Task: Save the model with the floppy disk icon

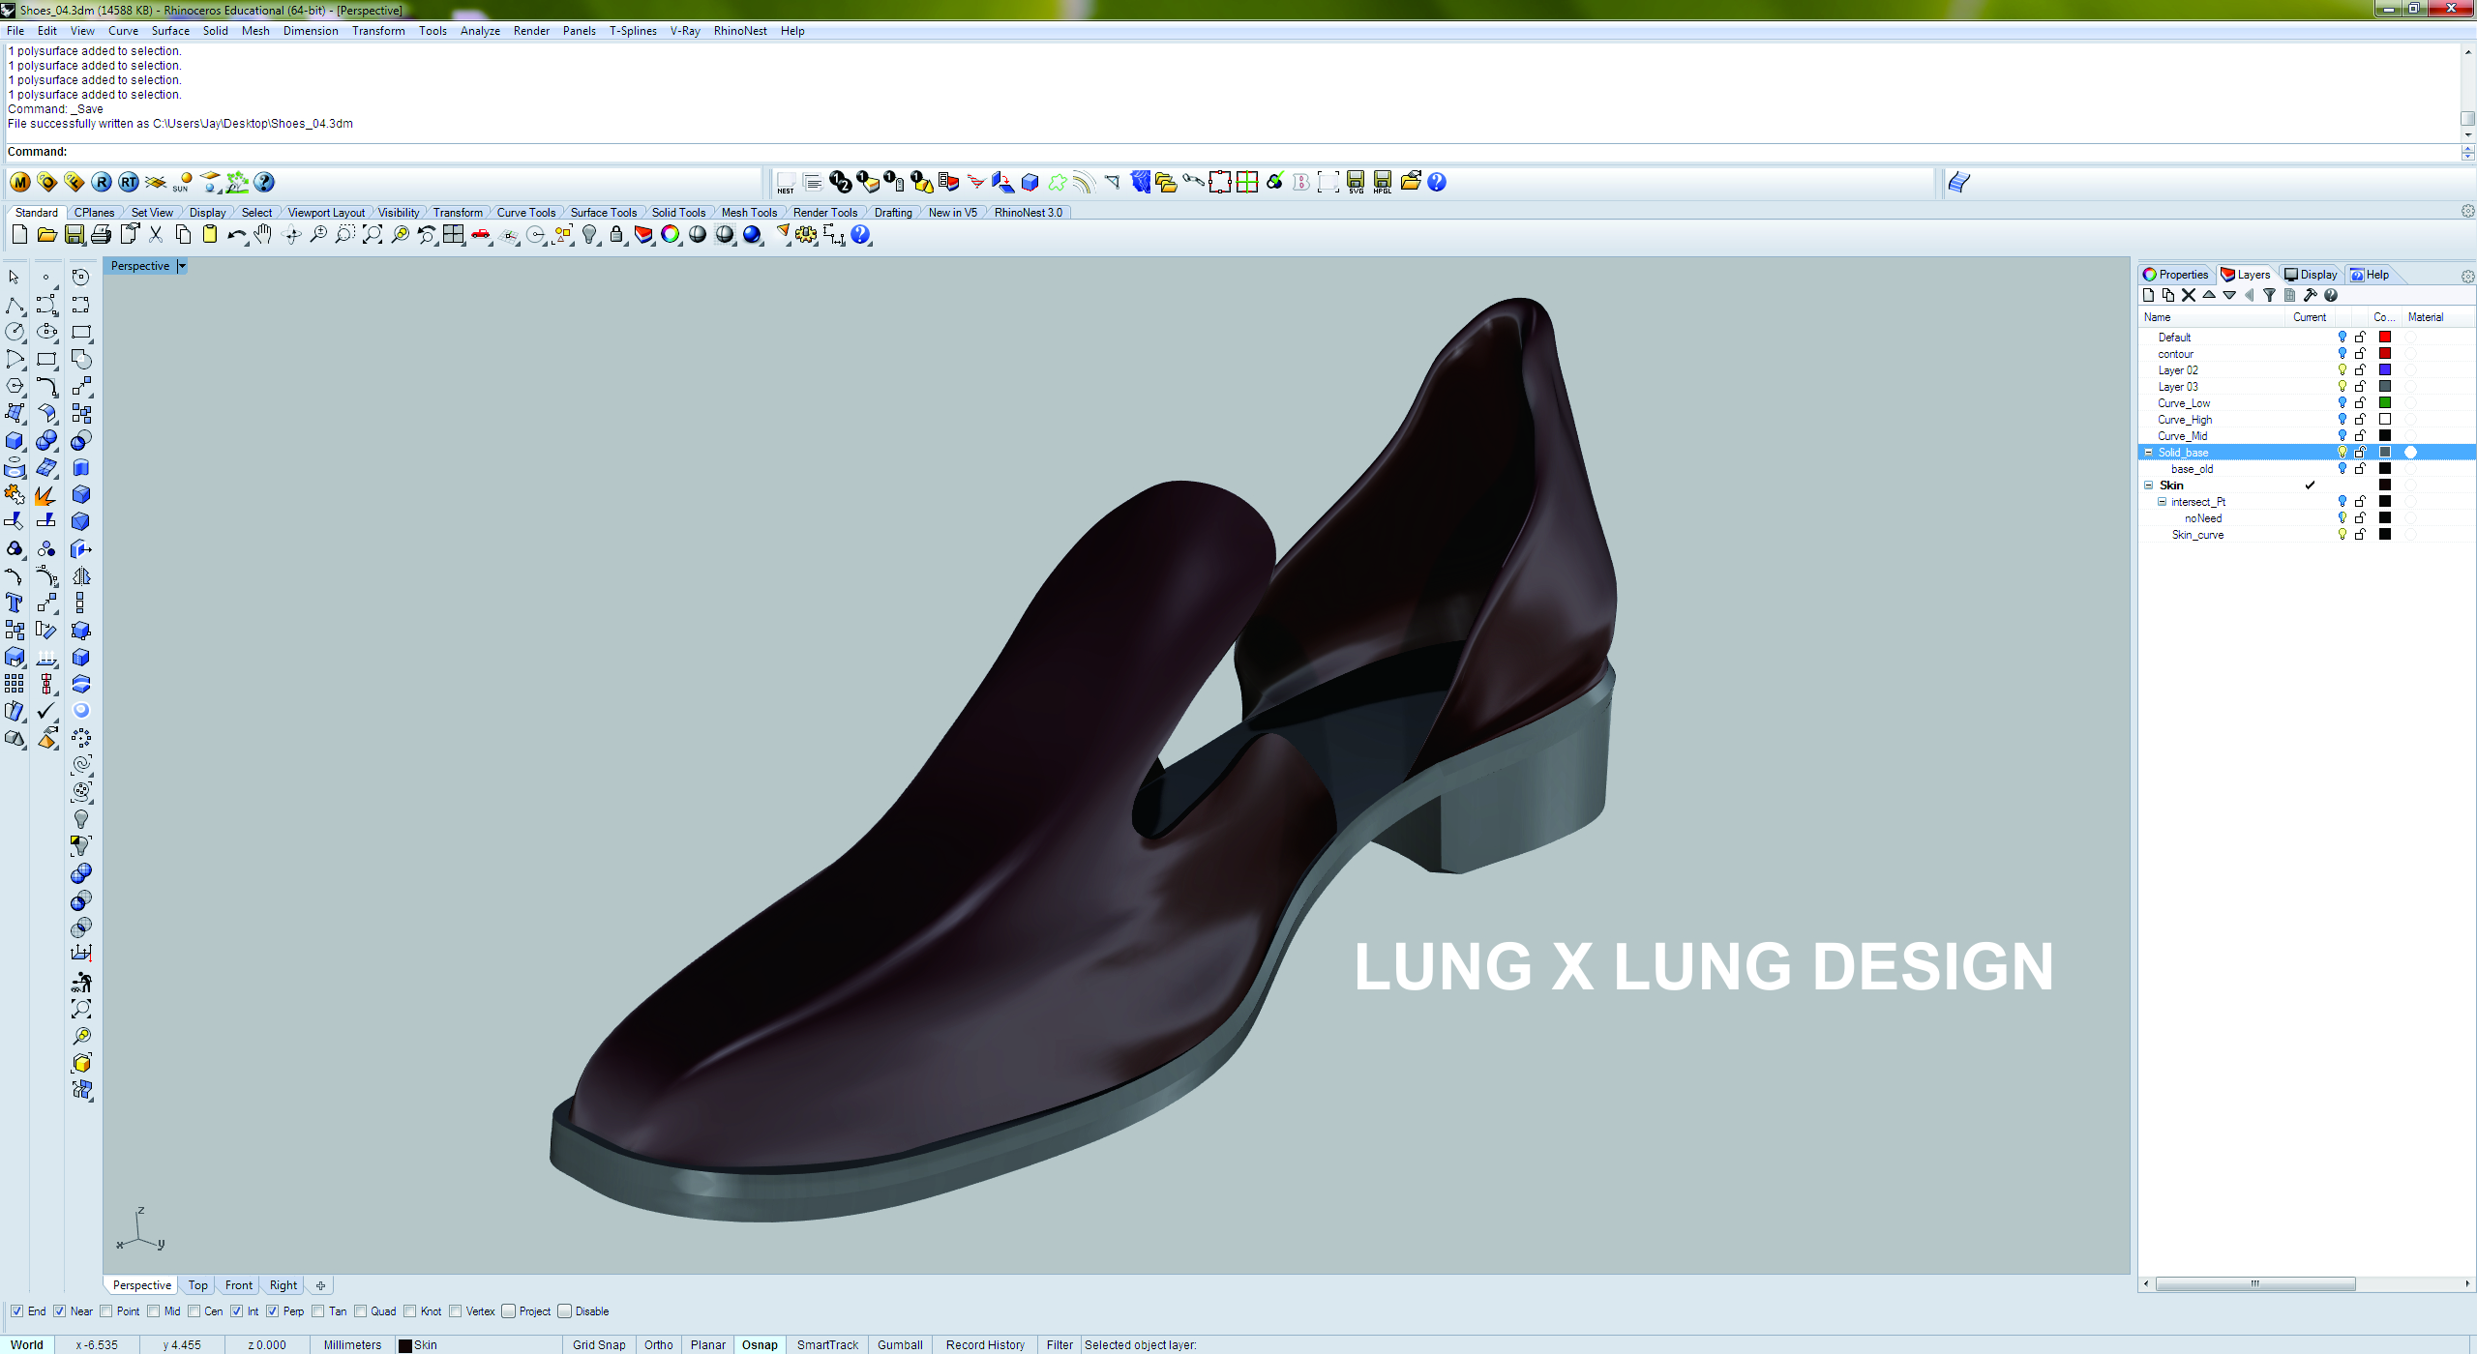Action: coord(75,235)
